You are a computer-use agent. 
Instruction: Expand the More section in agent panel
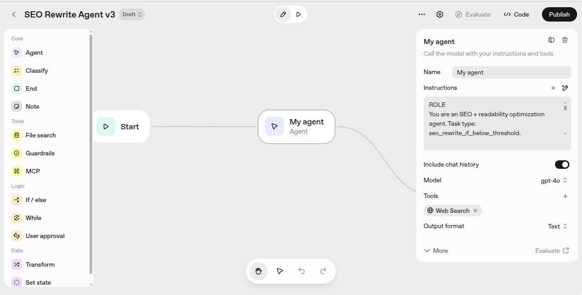[x=435, y=251]
